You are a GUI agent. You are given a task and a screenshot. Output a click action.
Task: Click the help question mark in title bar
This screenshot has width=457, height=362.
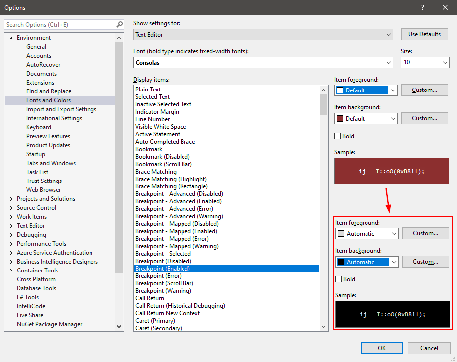(x=423, y=7)
